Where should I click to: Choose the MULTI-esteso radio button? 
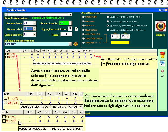pos(83,30)
